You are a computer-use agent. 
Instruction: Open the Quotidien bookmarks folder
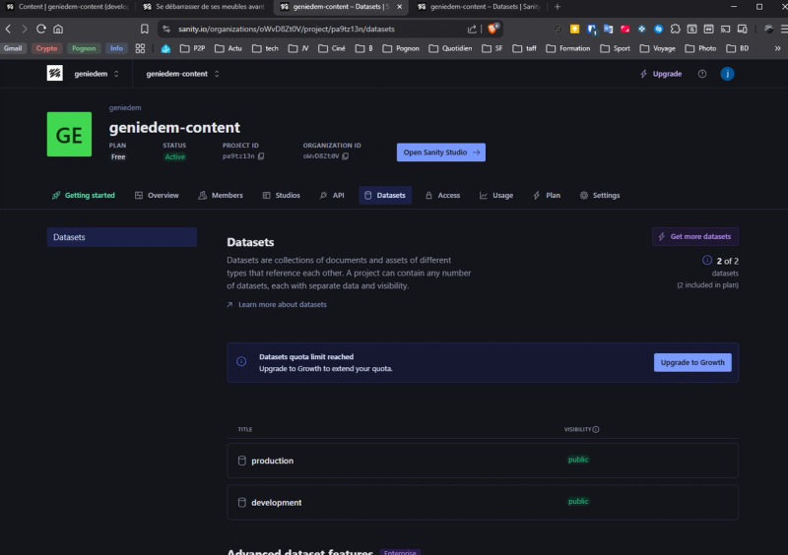click(x=450, y=48)
